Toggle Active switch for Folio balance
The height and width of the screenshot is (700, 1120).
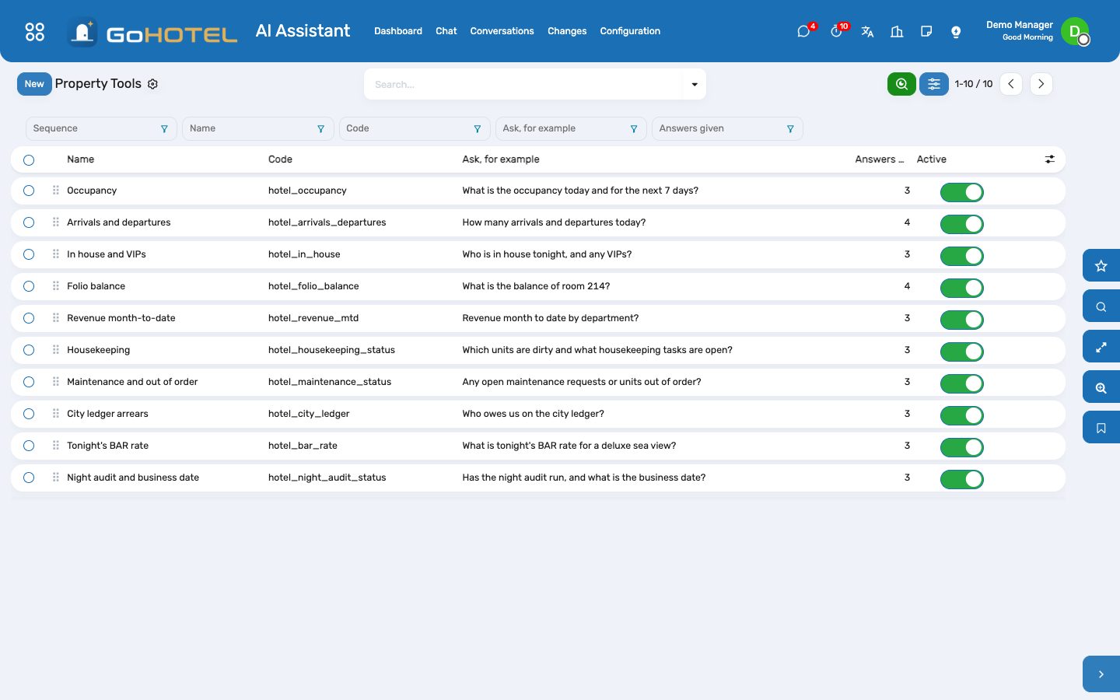click(962, 288)
